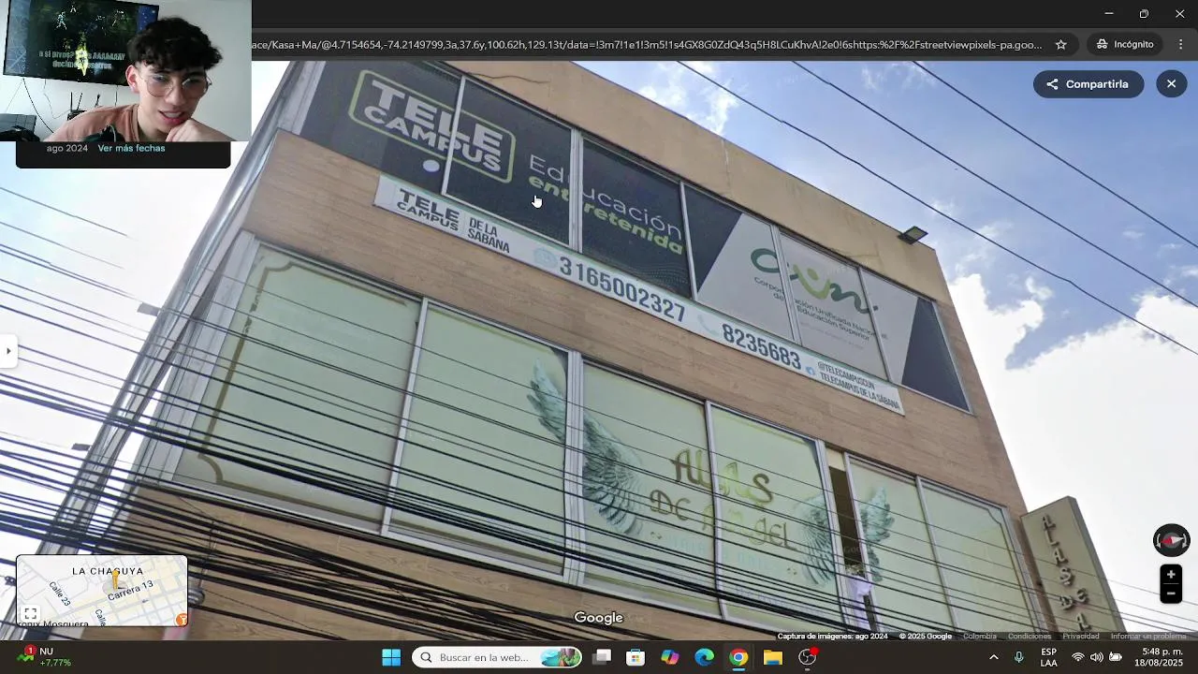Open Microsoft Store from the taskbar
Image resolution: width=1198 pixels, height=674 pixels.
636,657
